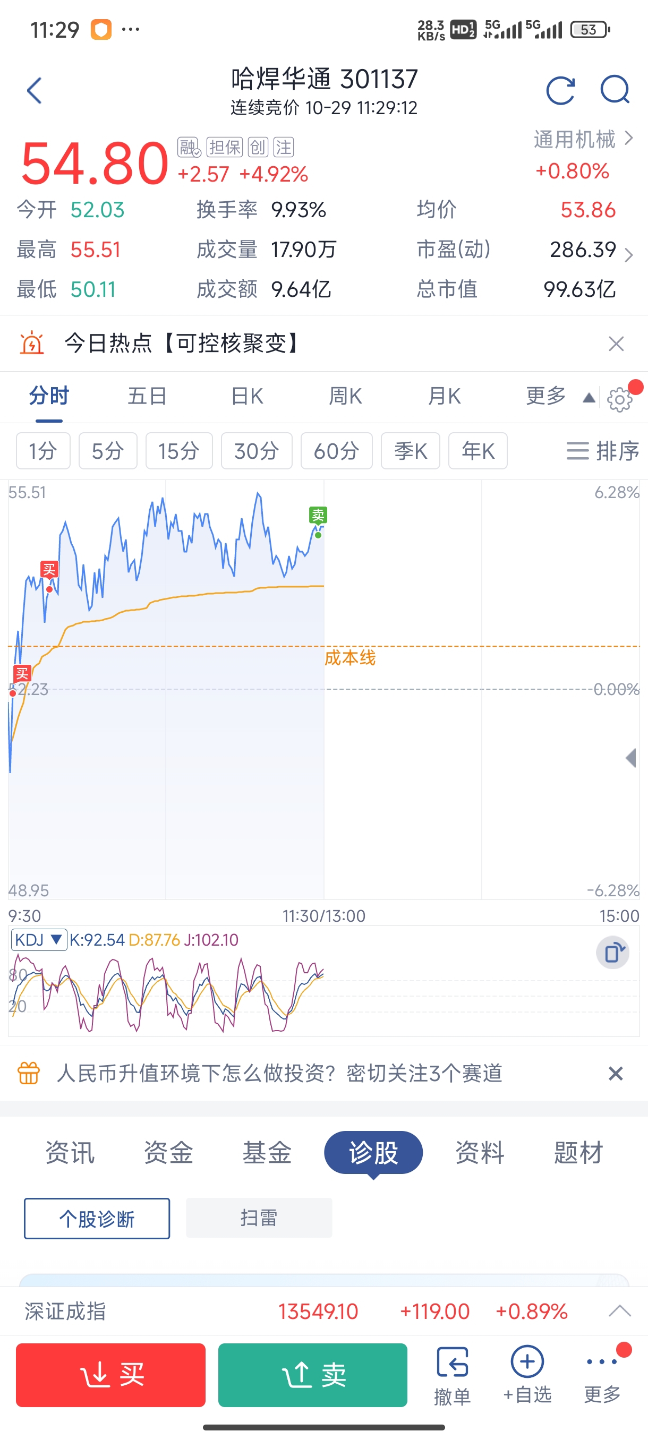Switch to the 日K tab
This screenshot has height=1440, width=648.
click(x=247, y=396)
